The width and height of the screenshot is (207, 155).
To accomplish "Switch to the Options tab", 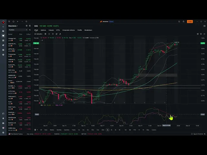I will (x=43, y=30).
